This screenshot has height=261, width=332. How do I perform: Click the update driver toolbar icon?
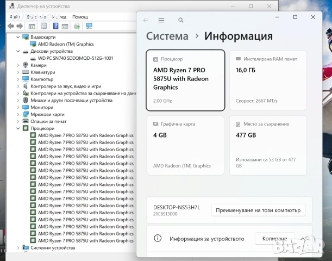[x=77, y=26]
